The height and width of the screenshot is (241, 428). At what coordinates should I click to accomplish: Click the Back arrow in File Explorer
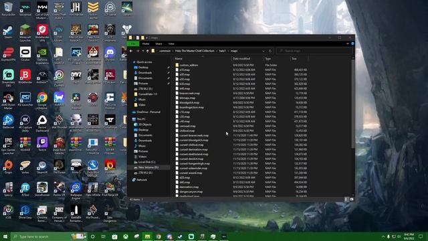[x=131, y=51]
